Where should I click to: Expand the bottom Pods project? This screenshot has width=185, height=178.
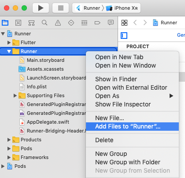coord(3,166)
